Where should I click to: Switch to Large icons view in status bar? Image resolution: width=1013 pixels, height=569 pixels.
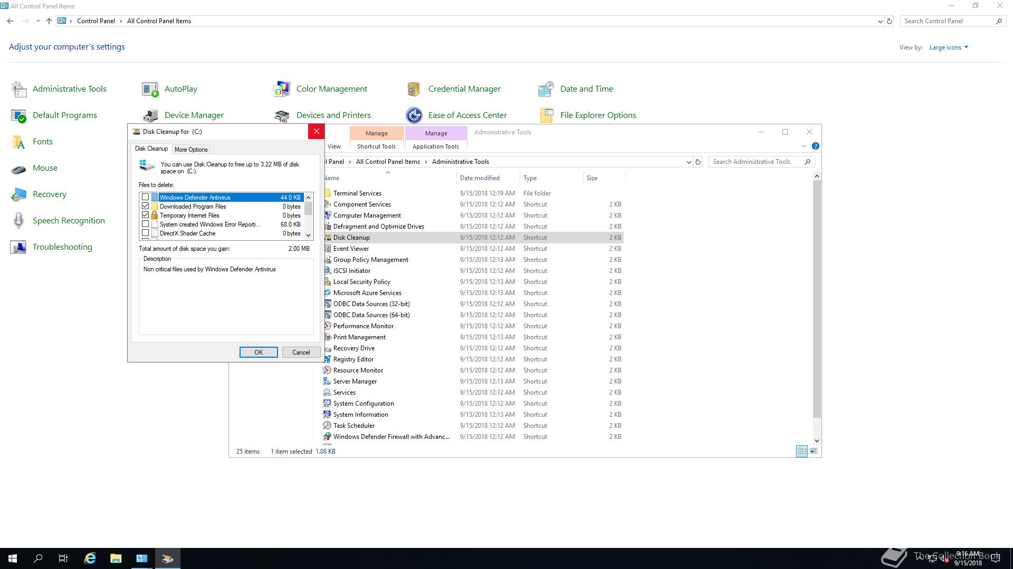click(814, 451)
